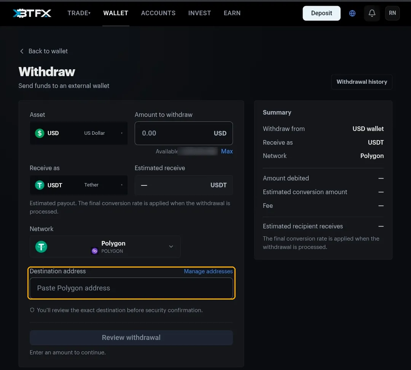Viewport: 411px width, 370px height.
Task: Open the ACCOUNTS tab
Action: click(158, 13)
